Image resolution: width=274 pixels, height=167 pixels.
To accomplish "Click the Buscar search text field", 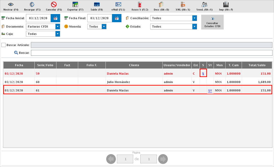I will point(151,53).
